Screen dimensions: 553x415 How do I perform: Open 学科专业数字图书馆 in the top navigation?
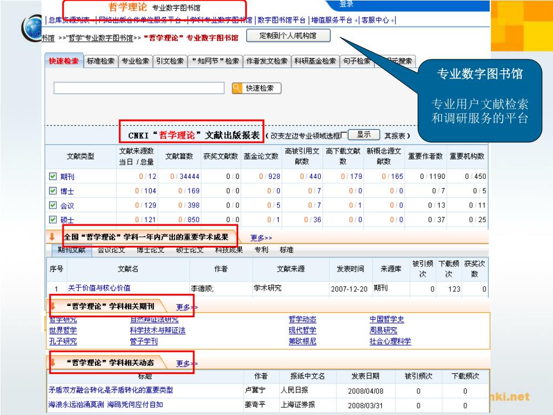221,20
